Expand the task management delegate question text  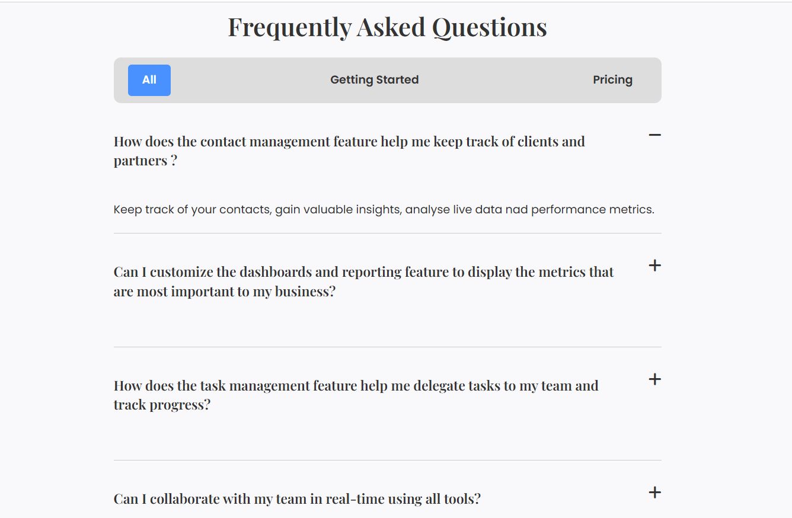356,395
